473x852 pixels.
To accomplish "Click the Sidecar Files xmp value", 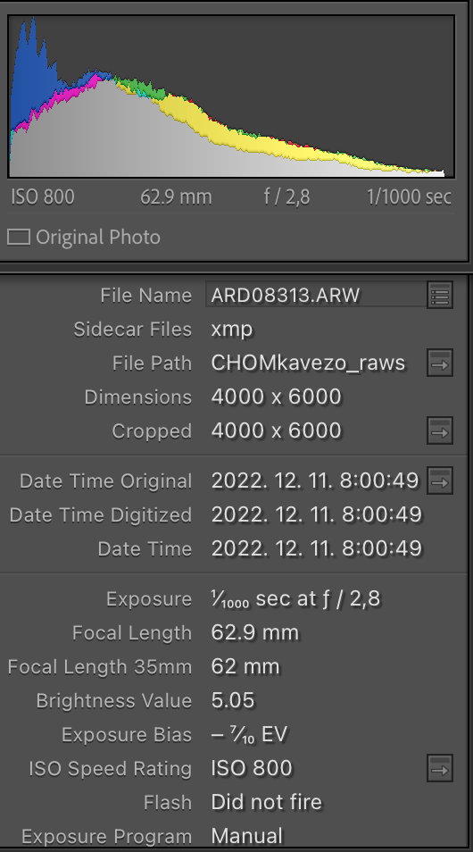I will (x=231, y=330).
